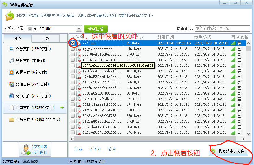Screen dimensions: 254x165
Task: Click file icon of 0b178bafc4f66e56af row
Action: coord(79,55)
